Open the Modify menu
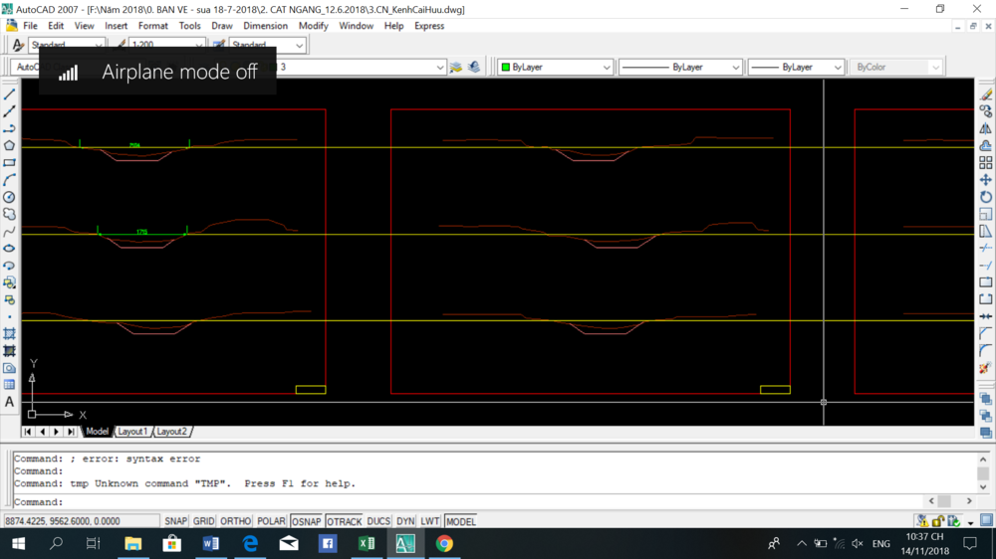The height and width of the screenshot is (559, 996). (313, 26)
